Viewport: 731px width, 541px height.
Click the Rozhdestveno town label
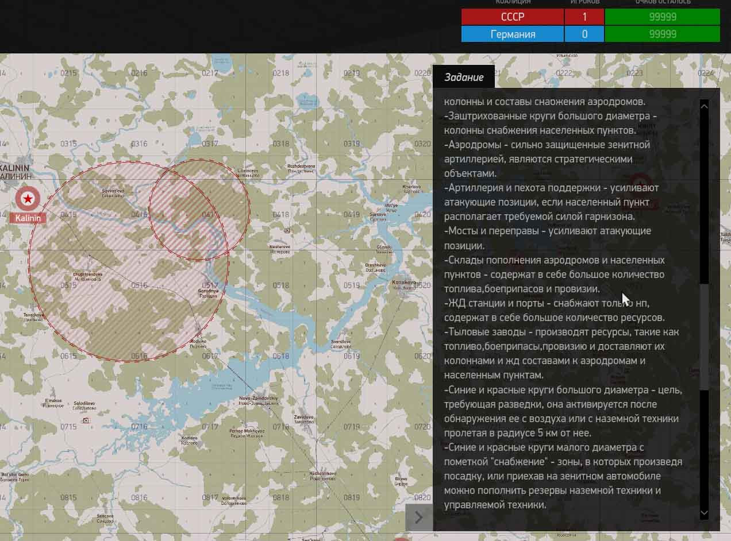tap(301, 168)
